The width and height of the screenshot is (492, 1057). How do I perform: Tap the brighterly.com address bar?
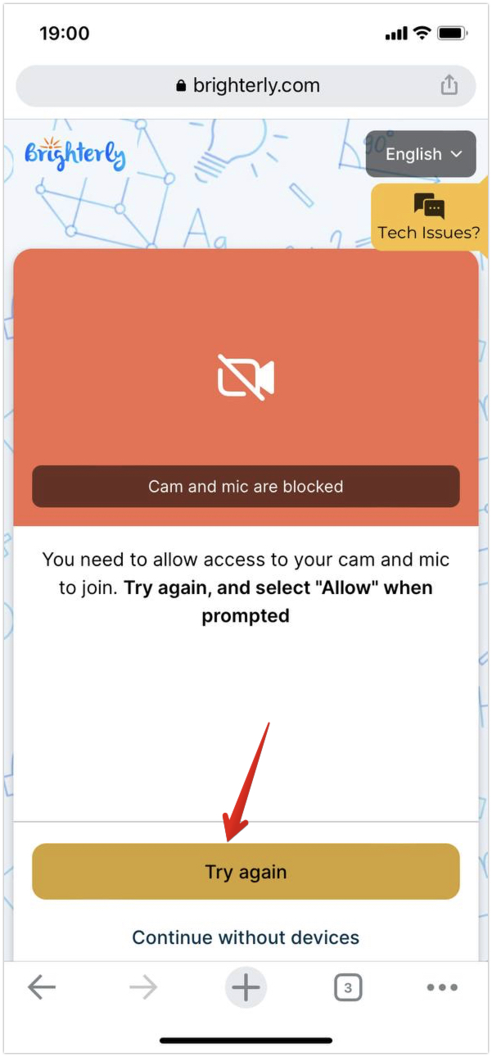[246, 85]
